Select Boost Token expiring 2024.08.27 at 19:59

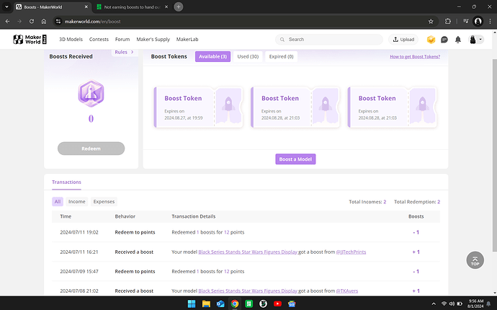198,107
